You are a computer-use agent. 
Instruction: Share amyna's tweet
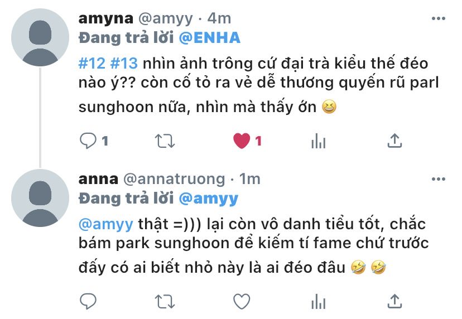394,141
